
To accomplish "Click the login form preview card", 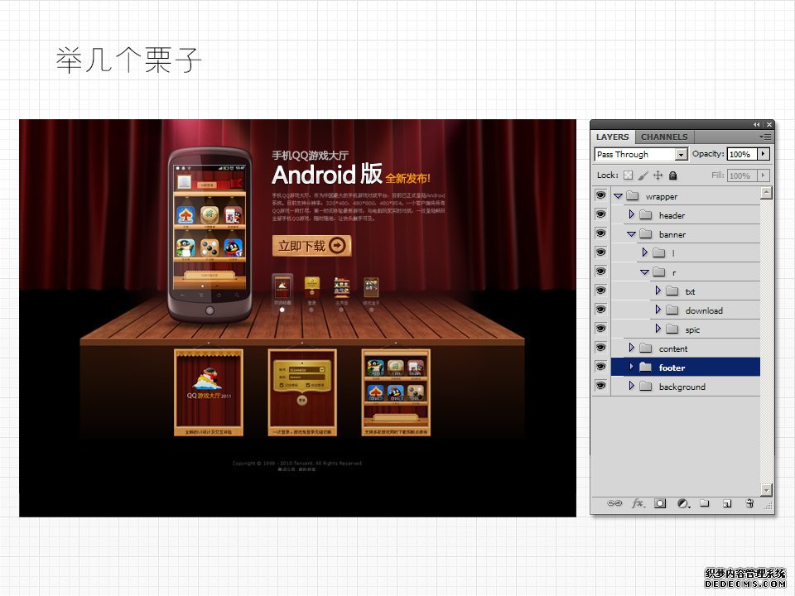I will point(302,392).
